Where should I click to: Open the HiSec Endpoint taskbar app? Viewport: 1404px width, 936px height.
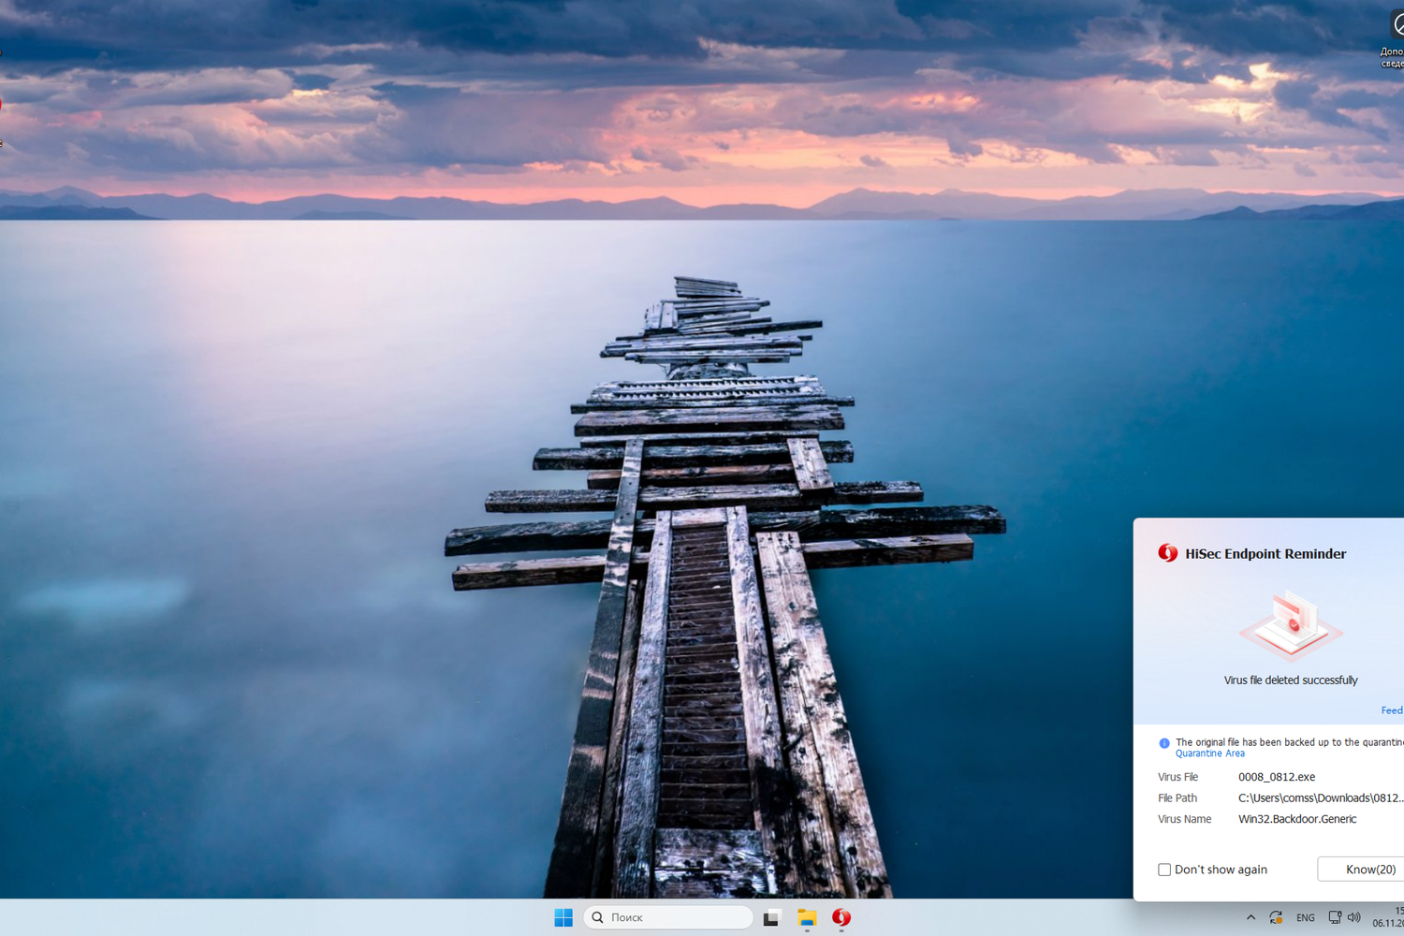coord(841,917)
